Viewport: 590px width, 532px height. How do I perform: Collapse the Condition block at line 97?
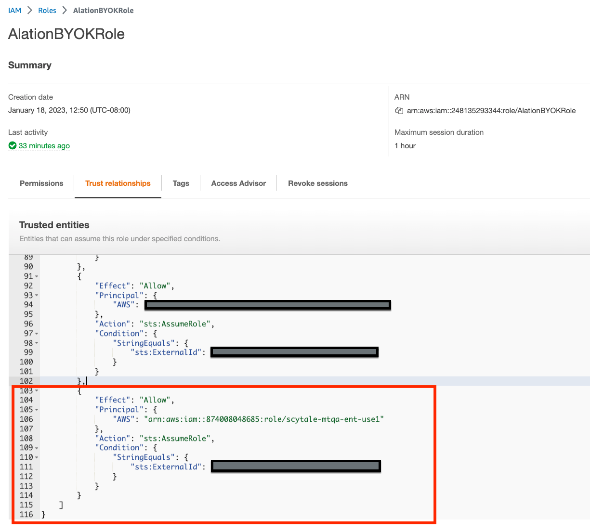click(x=37, y=333)
